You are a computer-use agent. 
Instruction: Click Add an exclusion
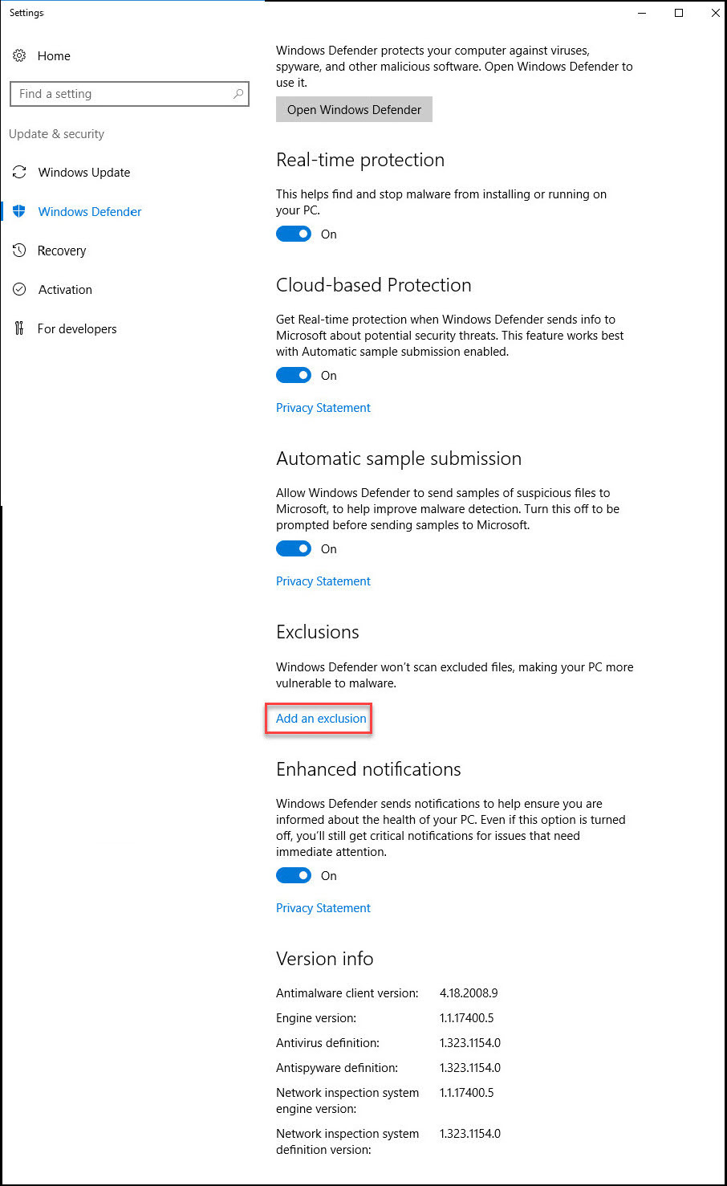319,718
